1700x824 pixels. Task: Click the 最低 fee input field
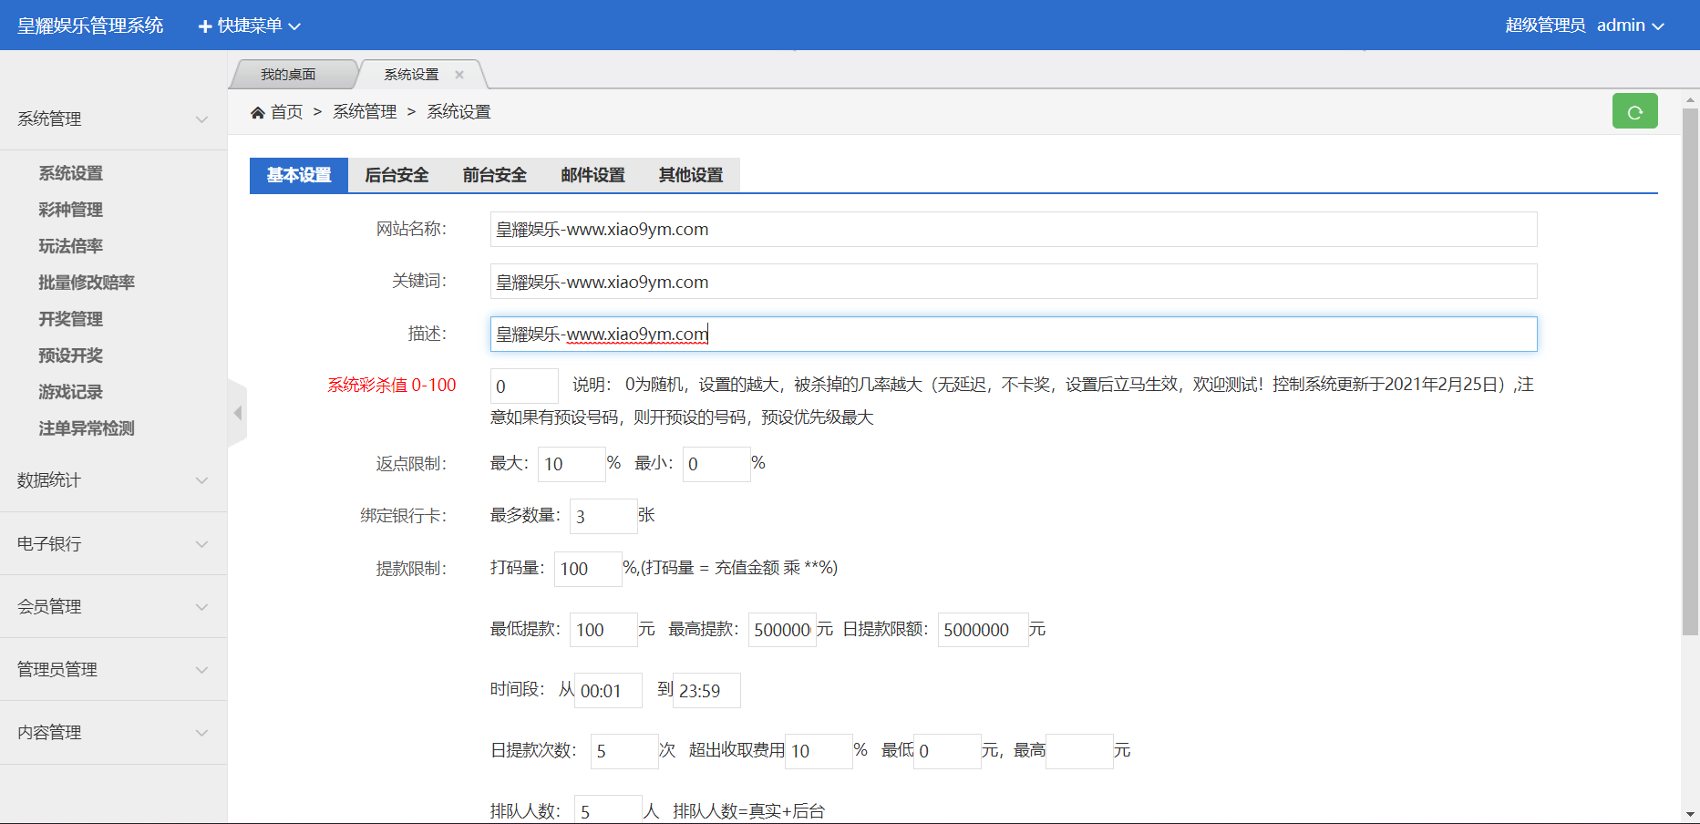[947, 751]
